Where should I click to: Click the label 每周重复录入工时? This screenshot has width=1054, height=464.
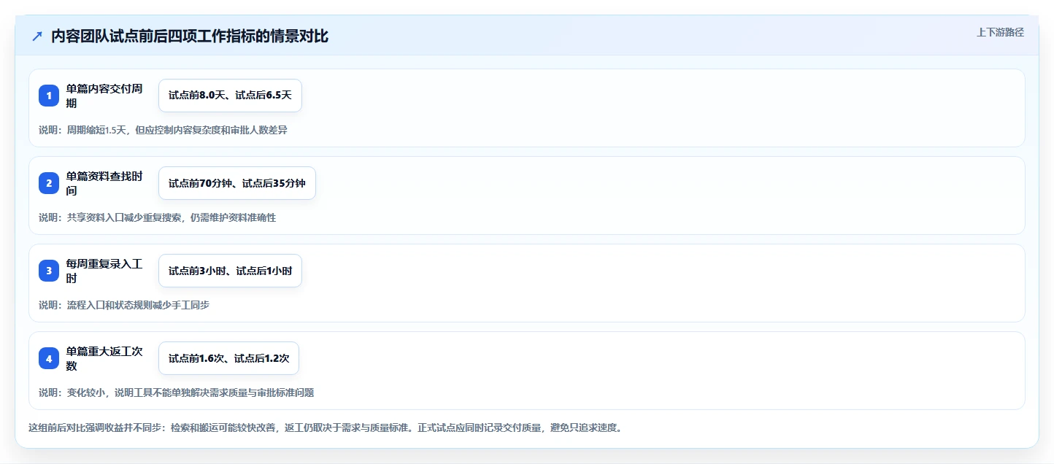104,271
